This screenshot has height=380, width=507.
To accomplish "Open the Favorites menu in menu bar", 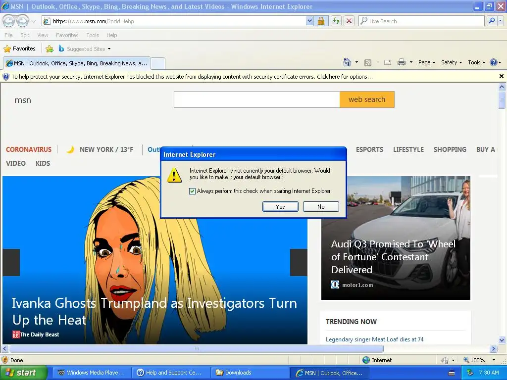I will [67, 35].
